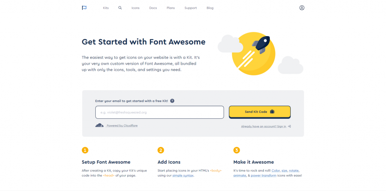Open the Docs menu item

[x=153, y=8]
